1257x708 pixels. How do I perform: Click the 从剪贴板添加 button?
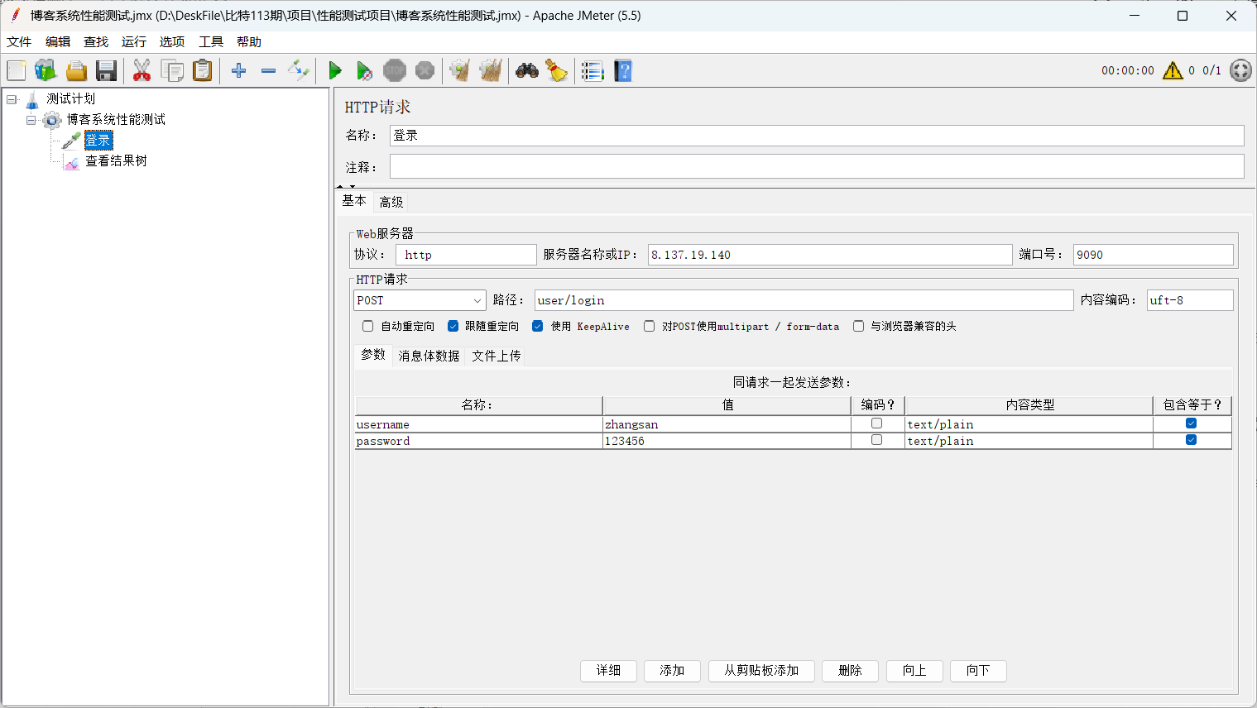[761, 671]
